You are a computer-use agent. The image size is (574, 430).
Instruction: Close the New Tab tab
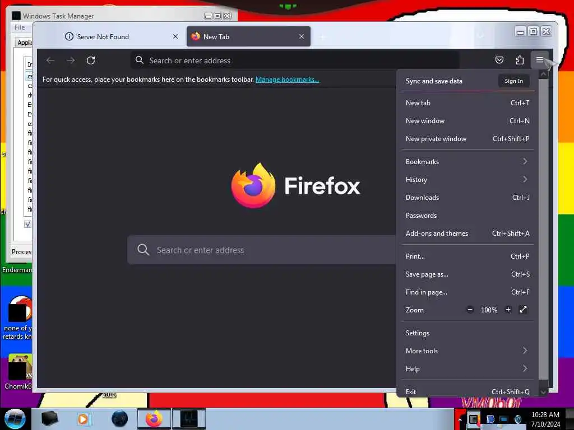click(301, 36)
